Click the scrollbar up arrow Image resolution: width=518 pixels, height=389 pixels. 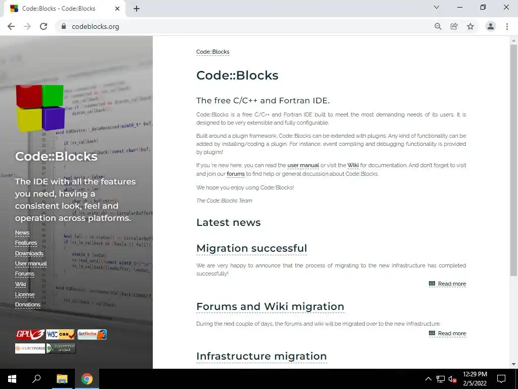[513, 41]
